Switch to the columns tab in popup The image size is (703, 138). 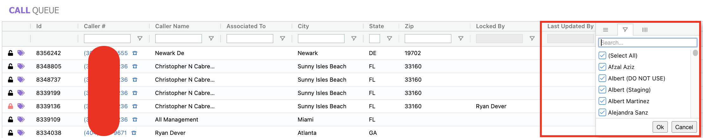click(645, 30)
